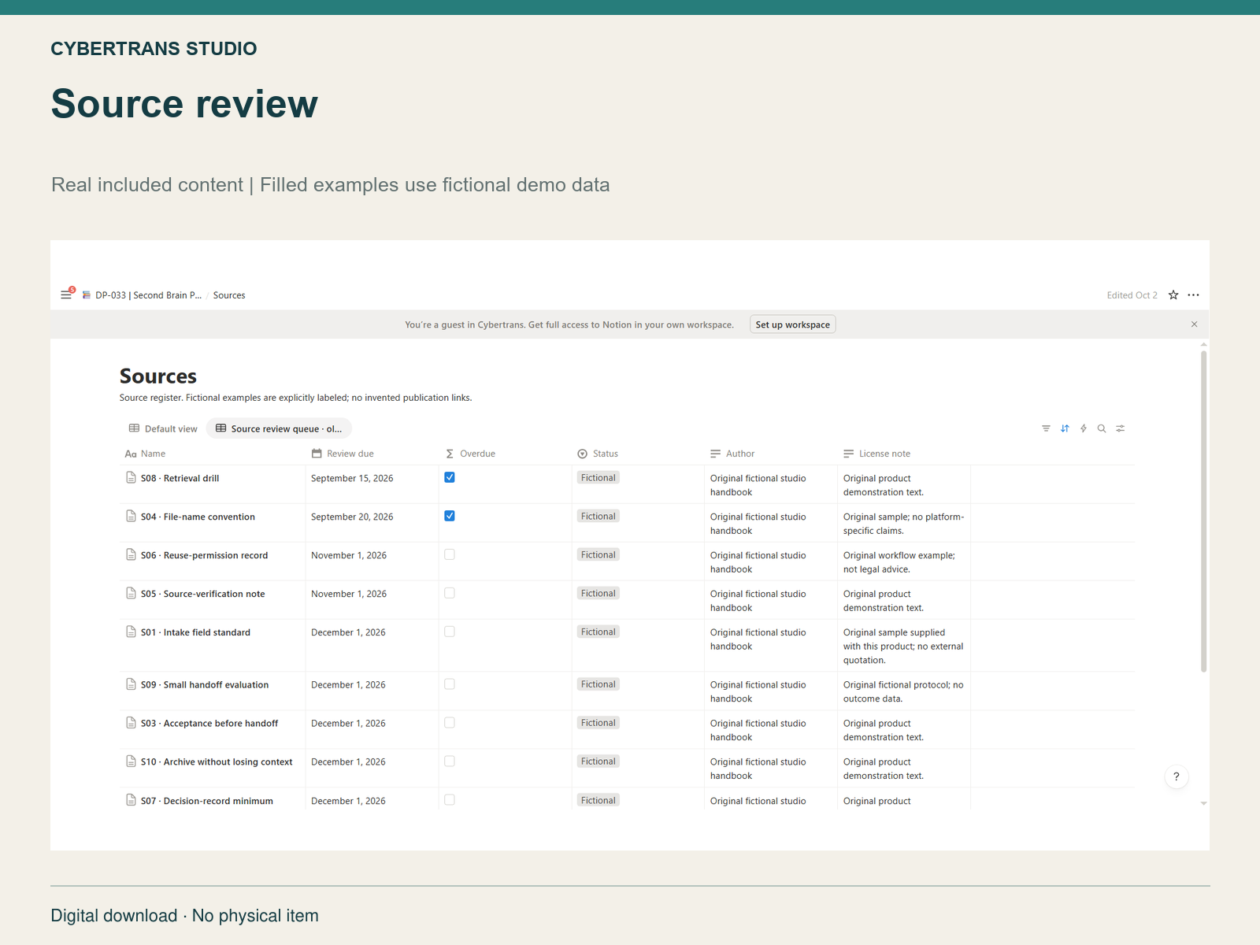Check Overdue for S01 Intake field standard

click(450, 632)
